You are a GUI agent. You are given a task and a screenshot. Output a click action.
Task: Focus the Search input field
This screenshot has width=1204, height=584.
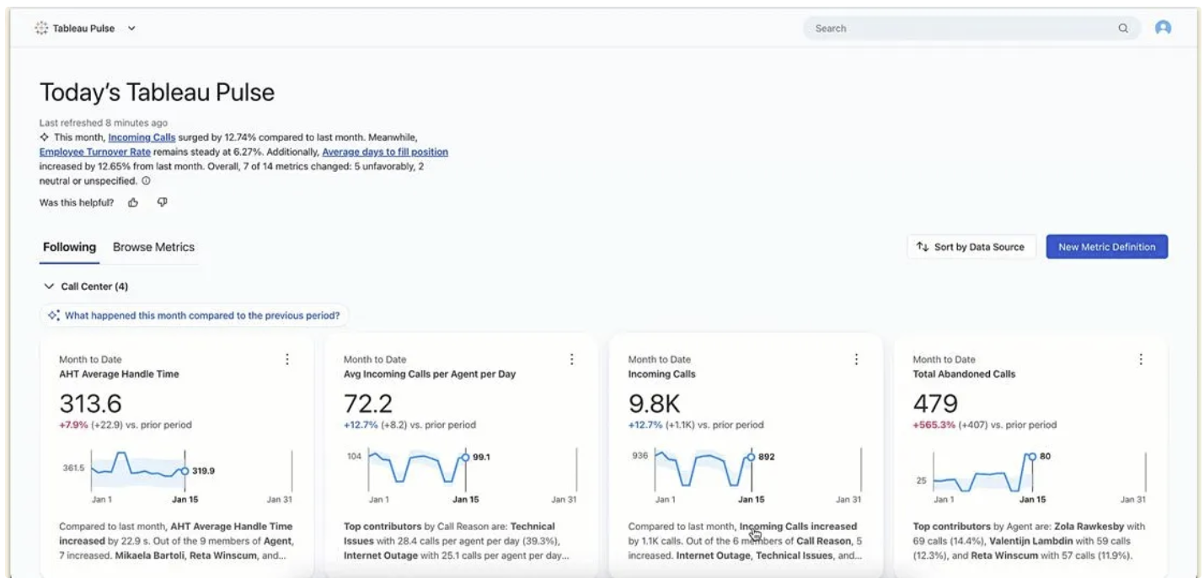(971, 28)
